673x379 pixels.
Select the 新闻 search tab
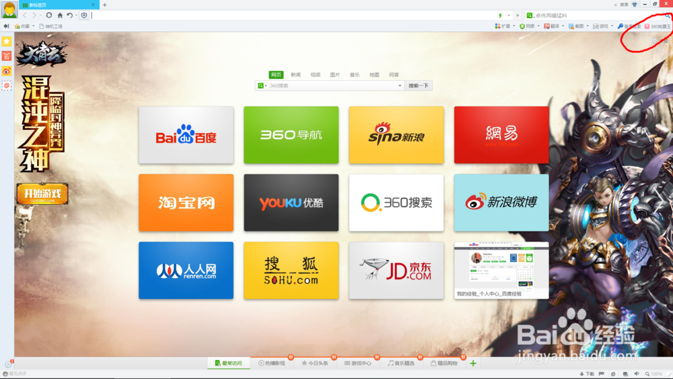(295, 75)
